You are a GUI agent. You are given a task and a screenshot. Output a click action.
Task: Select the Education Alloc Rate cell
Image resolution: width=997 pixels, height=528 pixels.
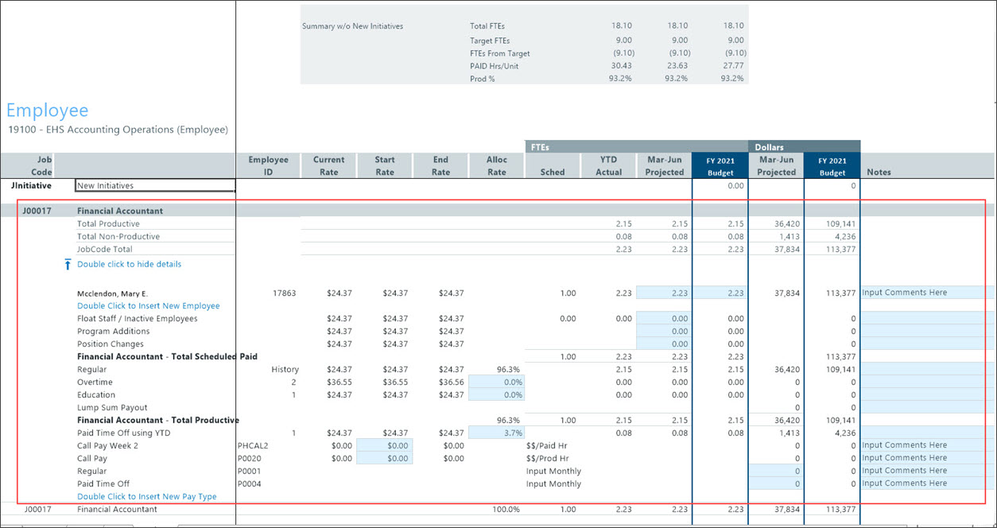click(x=497, y=395)
